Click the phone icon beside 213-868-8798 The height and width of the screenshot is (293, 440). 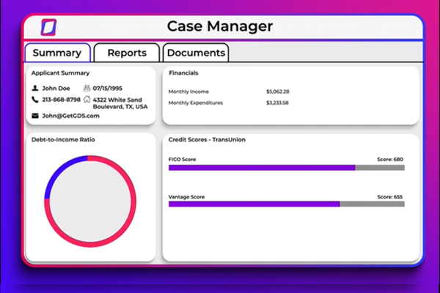[34, 99]
